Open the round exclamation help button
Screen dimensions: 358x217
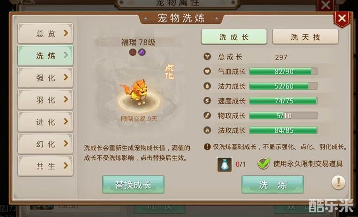[338, 182]
